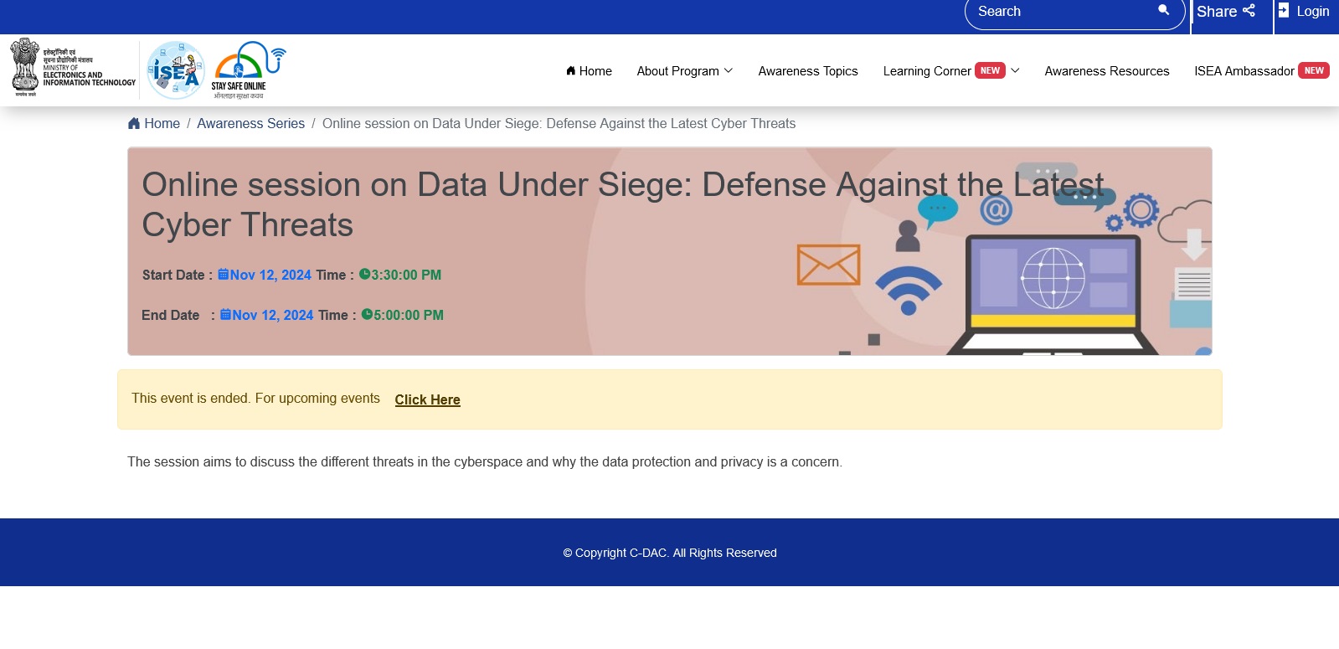1339x649 pixels.
Task: Click the ISEA circular logo
Action: pos(176,70)
